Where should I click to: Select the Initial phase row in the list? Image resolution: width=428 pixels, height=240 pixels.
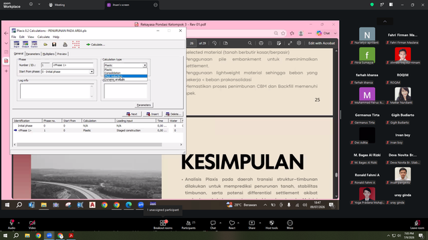(x=98, y=126)
